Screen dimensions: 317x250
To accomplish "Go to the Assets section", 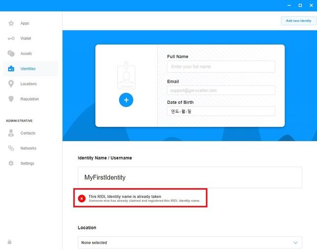I will 31,54.
